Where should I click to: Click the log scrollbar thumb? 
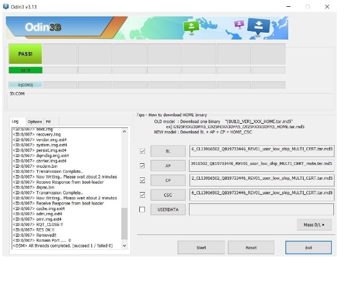124,224
